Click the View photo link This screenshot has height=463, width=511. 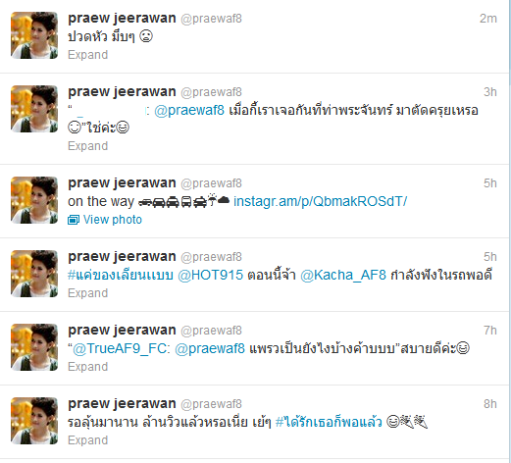tap(113, 220)
